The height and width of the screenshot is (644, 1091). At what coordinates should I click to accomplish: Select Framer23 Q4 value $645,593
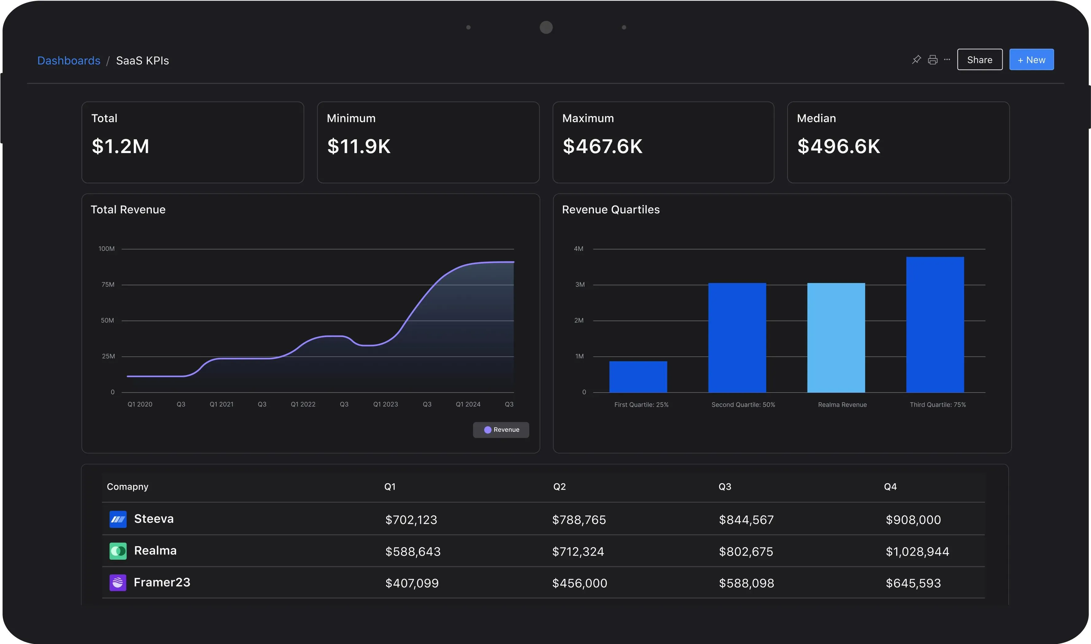913,583
